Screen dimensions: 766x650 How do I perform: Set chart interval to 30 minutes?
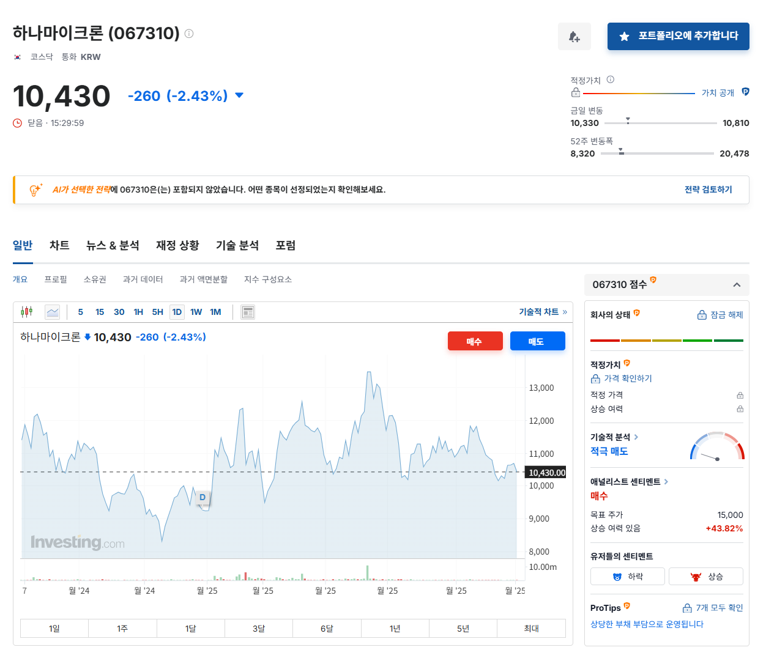(x=119, y=312)
